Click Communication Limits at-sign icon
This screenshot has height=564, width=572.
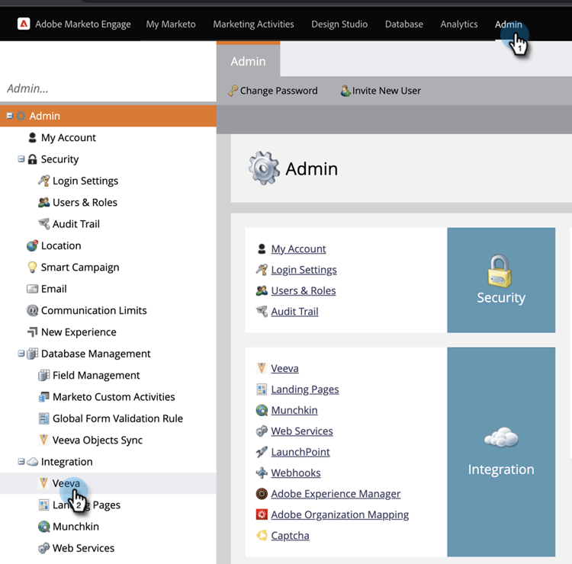tap(32, 310)
